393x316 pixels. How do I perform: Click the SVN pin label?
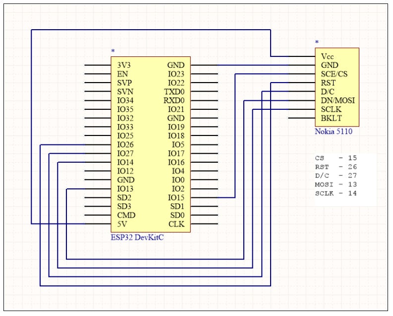point(125,92)
